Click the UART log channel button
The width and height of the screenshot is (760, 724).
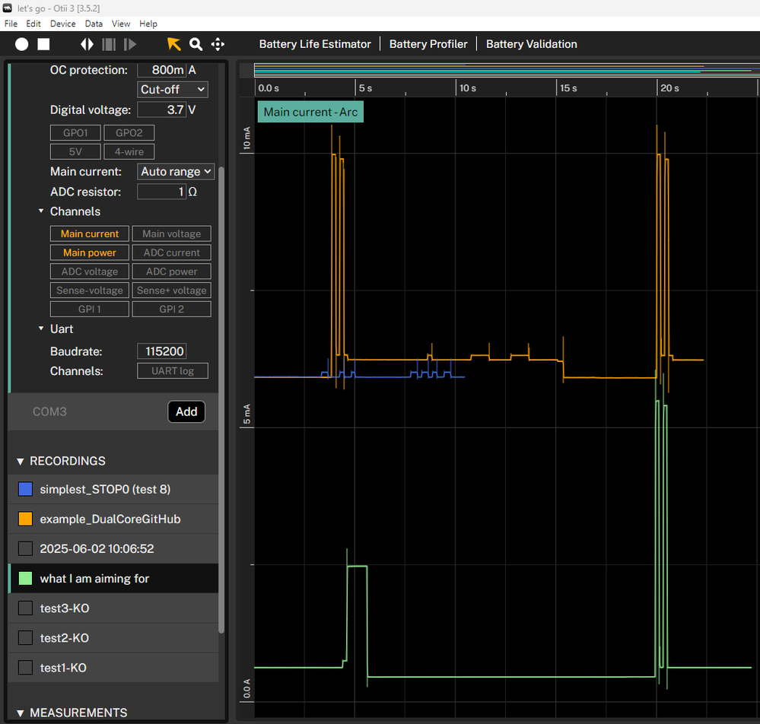(172, 370)
